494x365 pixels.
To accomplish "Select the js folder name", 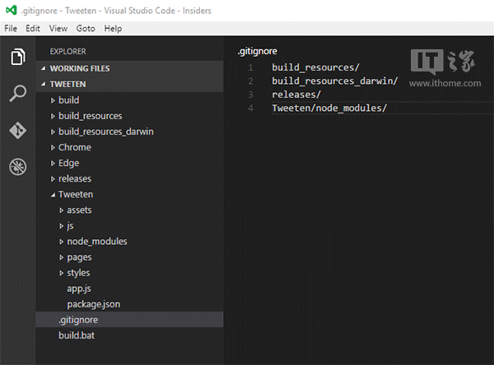I will pos(70,226).
